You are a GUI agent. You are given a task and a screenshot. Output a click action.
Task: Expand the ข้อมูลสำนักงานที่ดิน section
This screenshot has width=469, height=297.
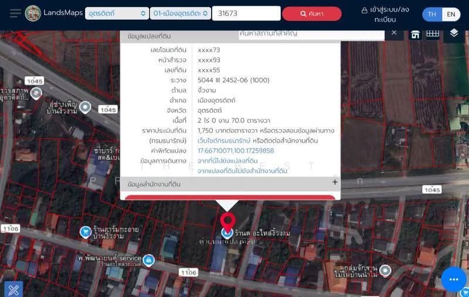click(x=335, y=182)
